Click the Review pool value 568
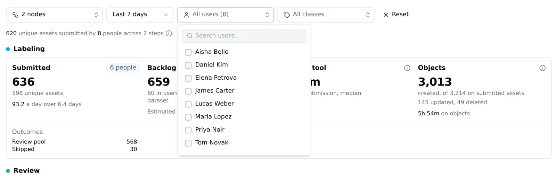Viewport: 556px width, 176px height. pos(132,142)
